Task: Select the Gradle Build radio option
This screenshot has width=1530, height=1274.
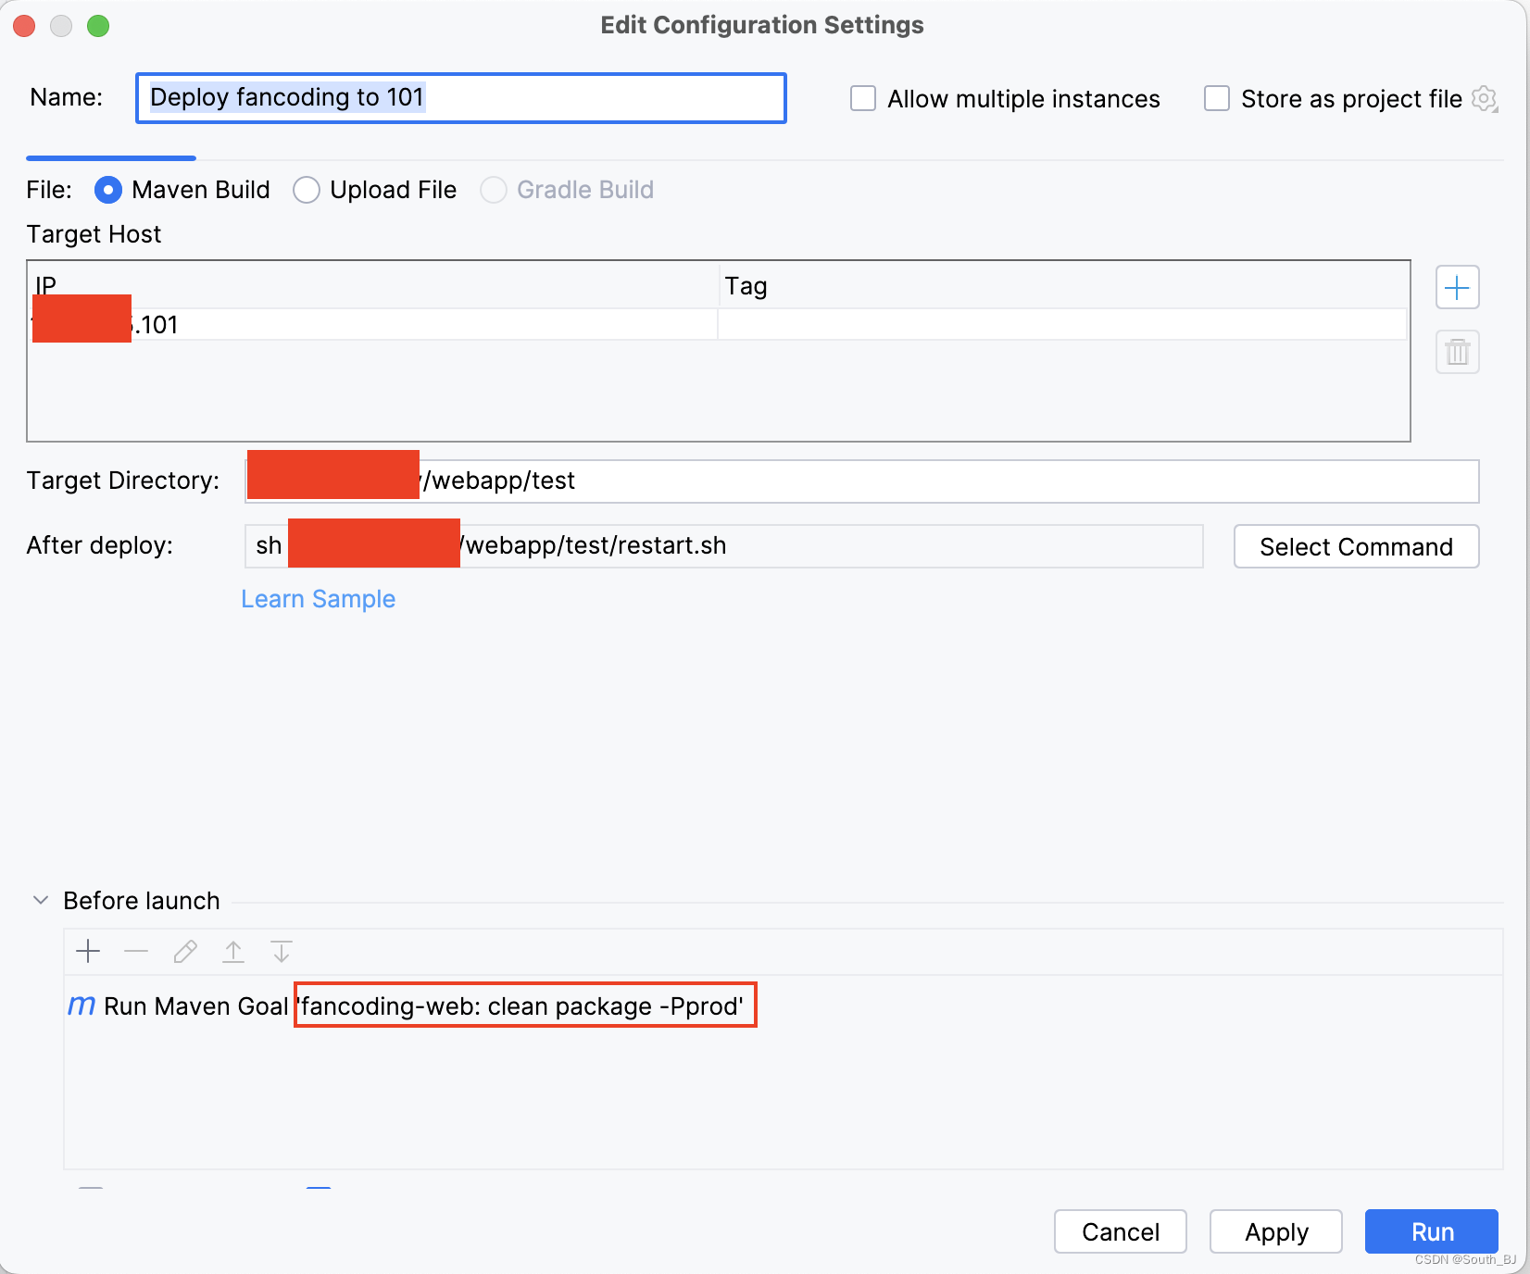Action: (x=494, y=190)
